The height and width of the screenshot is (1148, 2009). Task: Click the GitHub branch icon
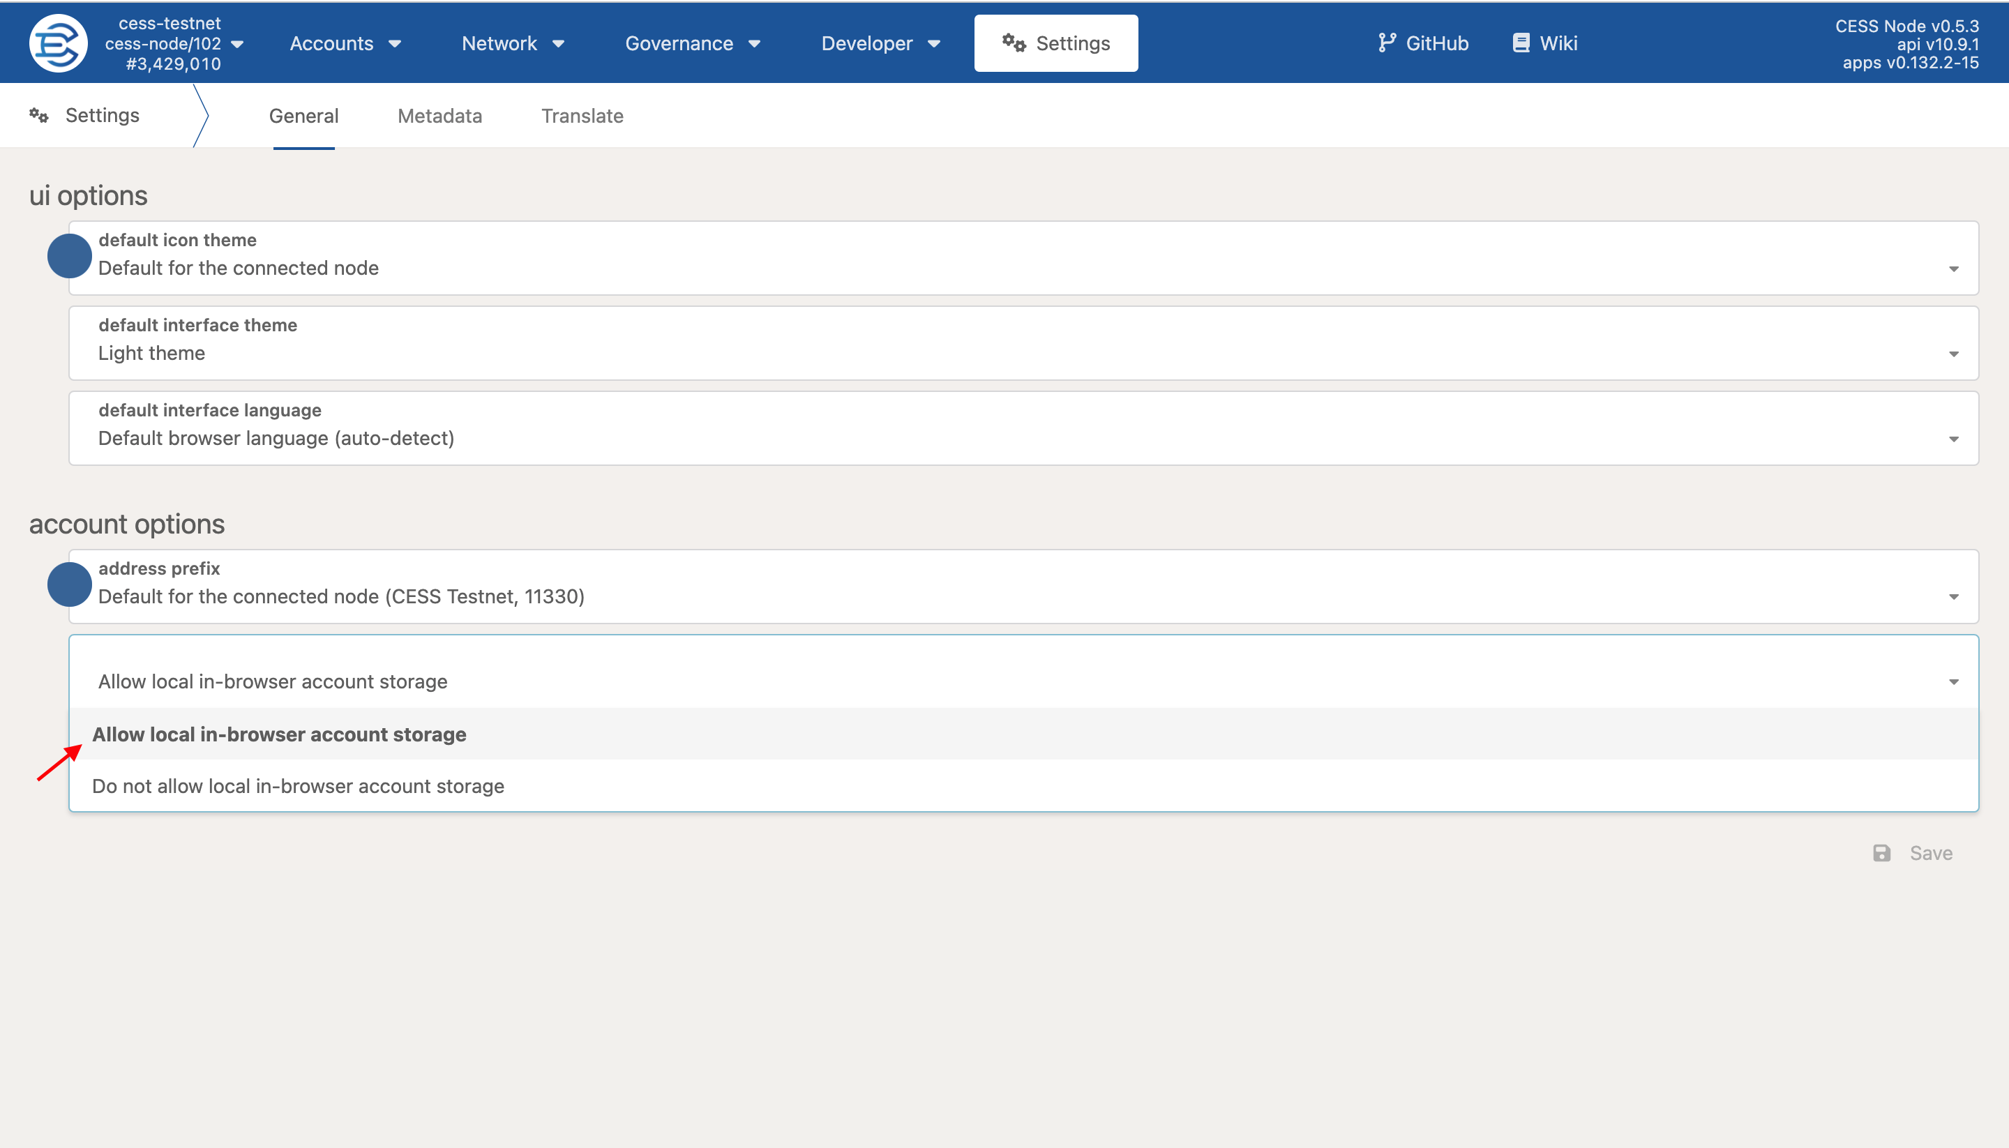(x=1387, y=43)
